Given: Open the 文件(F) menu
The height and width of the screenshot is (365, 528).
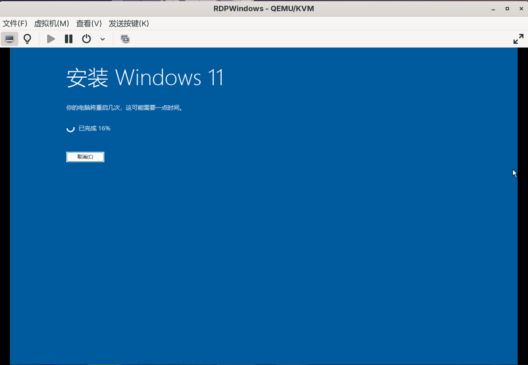Looking at the screenshot, I should click(x=15, y=24).
